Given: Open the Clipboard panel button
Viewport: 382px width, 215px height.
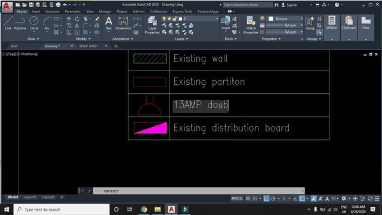Looking at the screenshot, I should point(349,27).
